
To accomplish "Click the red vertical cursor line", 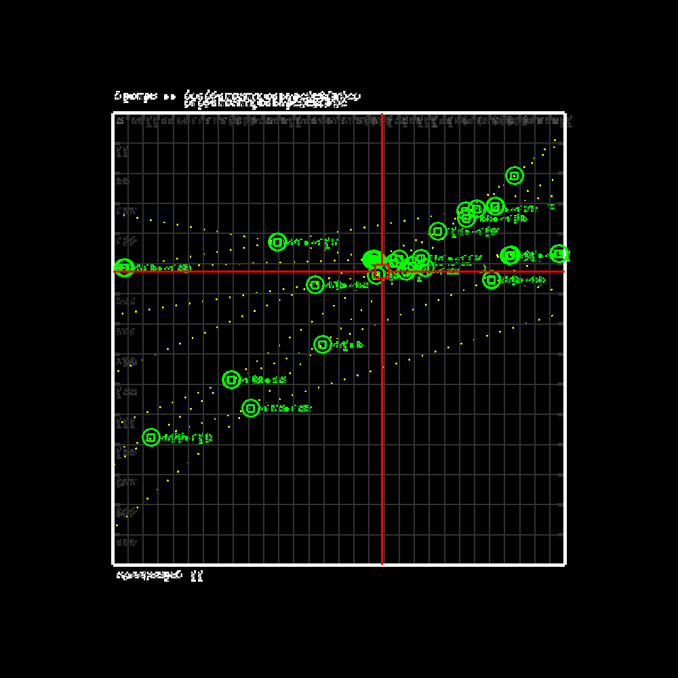I will [x=382, y=441].
